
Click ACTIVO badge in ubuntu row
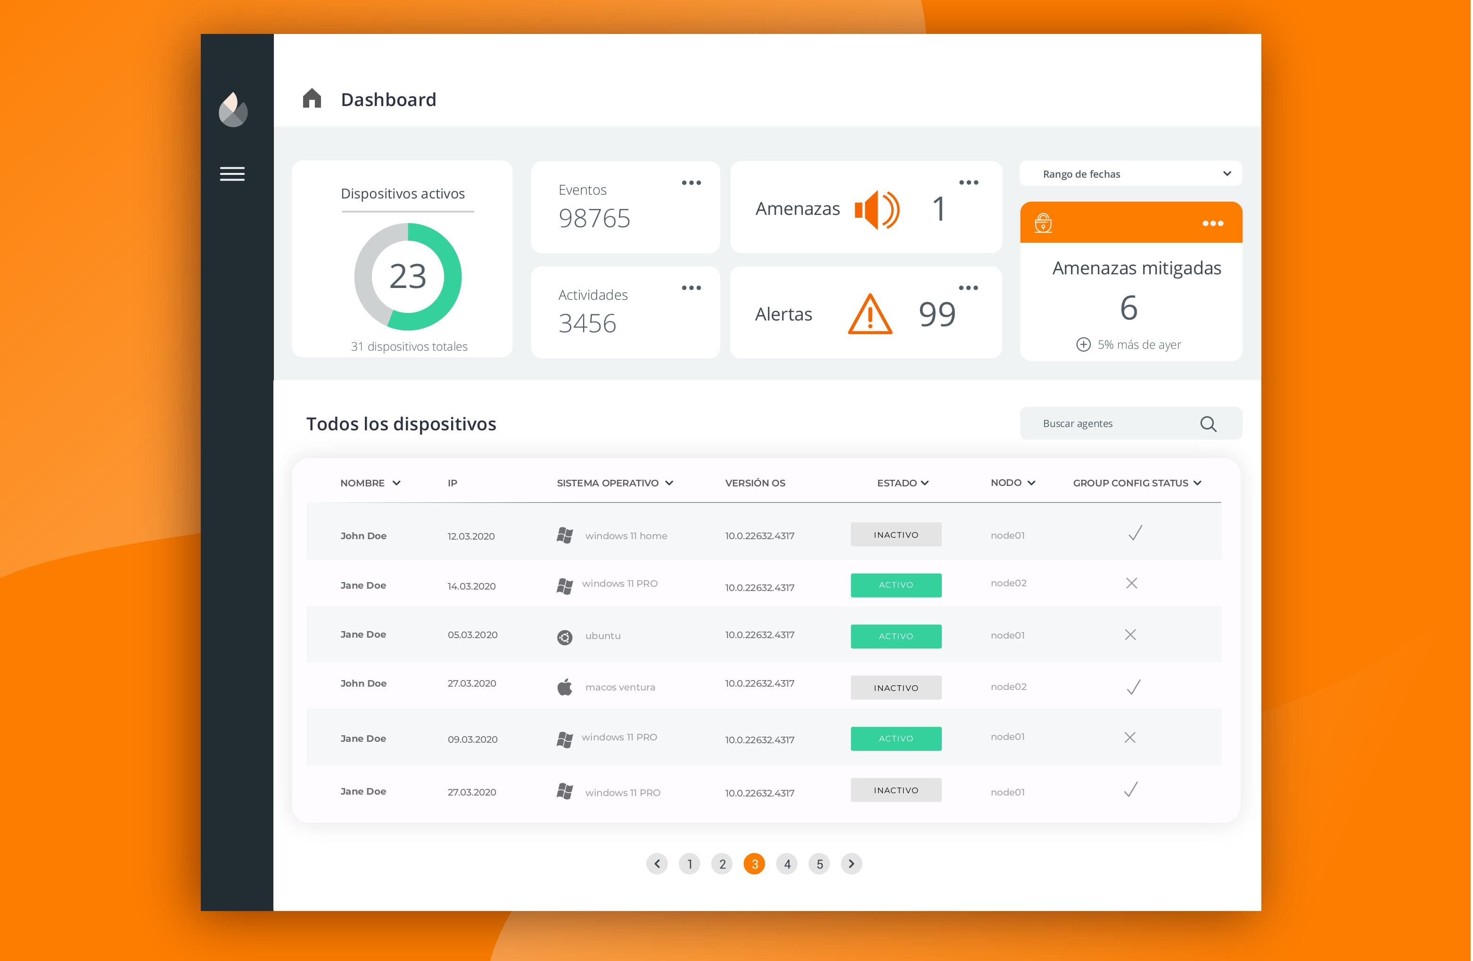click(x=896, y=637)
